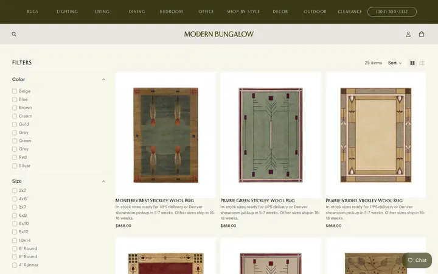
Task: Open the shopping bag cart icon
Action: (x=422, y=34)
